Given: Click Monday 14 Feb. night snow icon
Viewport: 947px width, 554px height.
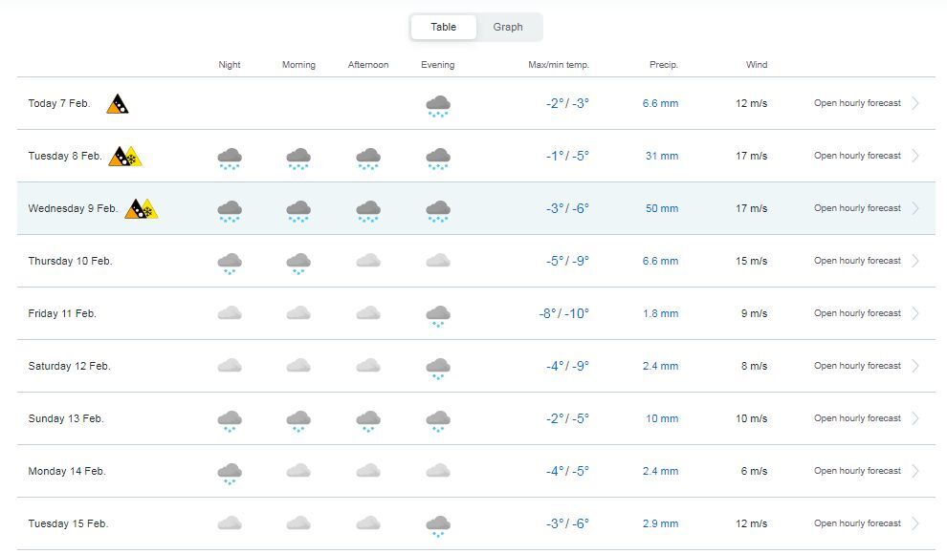Looking at the screenshot, I should click(230, 473).
